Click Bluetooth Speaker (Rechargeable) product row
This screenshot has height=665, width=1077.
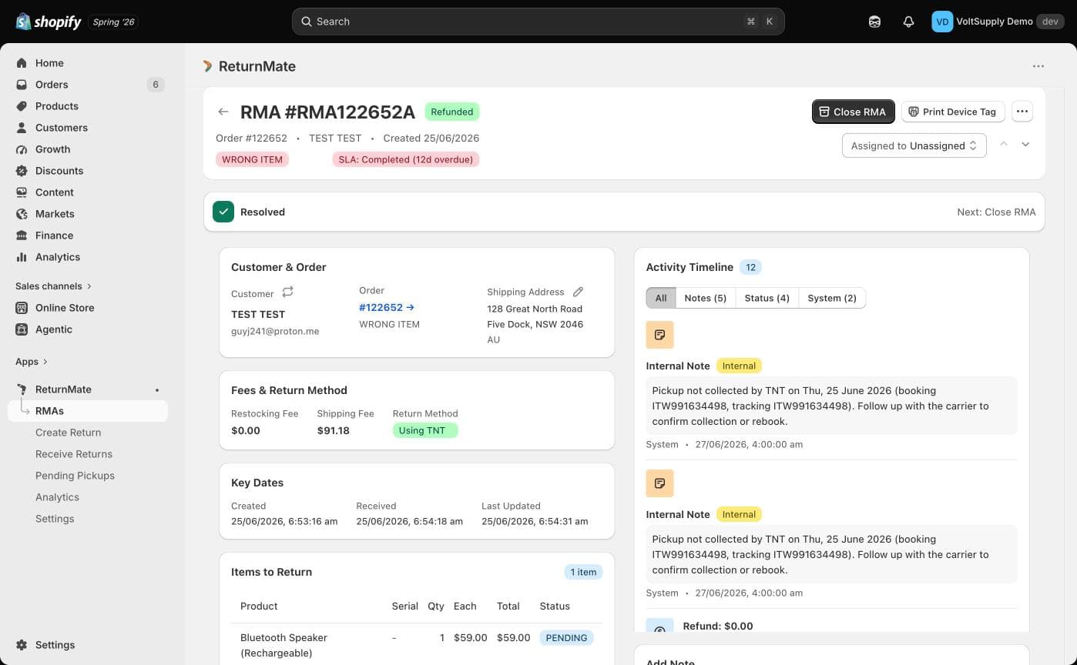click(417, 644)
